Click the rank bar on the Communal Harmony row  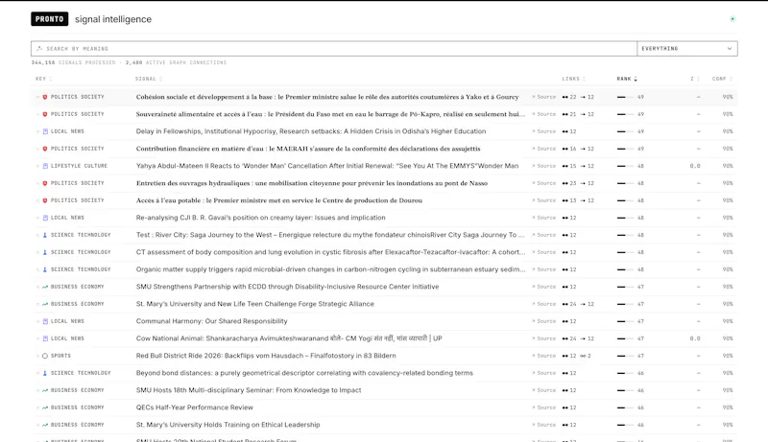pyautogui.click(x=625, y=321)
